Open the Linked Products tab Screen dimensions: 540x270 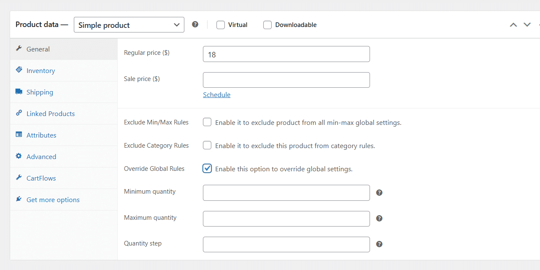pos(64,113)
